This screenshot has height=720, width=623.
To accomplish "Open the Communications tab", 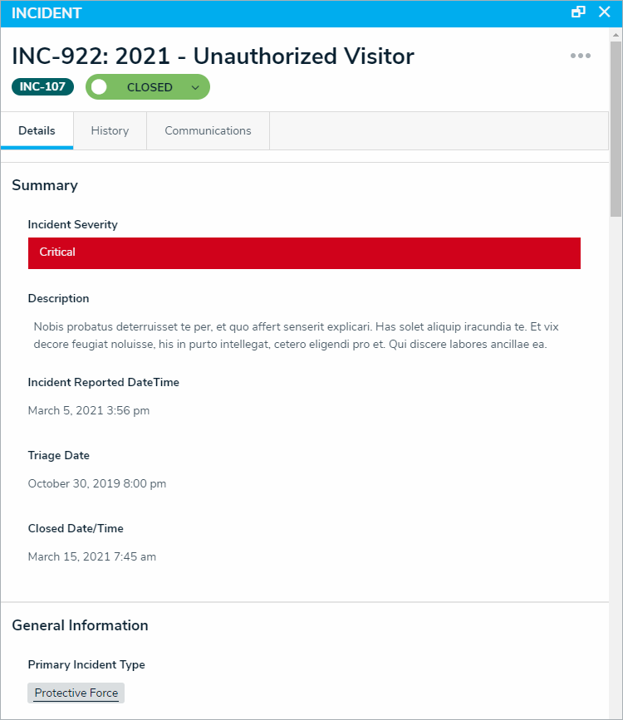I will 208,130.
